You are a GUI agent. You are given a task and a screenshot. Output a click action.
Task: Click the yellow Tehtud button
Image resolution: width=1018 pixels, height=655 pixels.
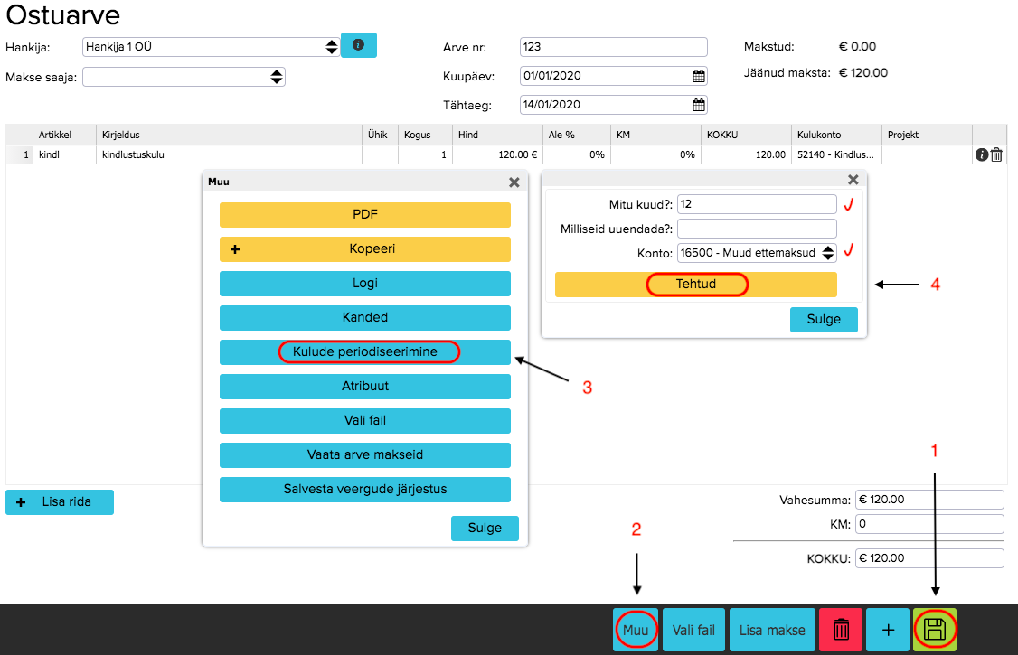(x=696, y=285)
